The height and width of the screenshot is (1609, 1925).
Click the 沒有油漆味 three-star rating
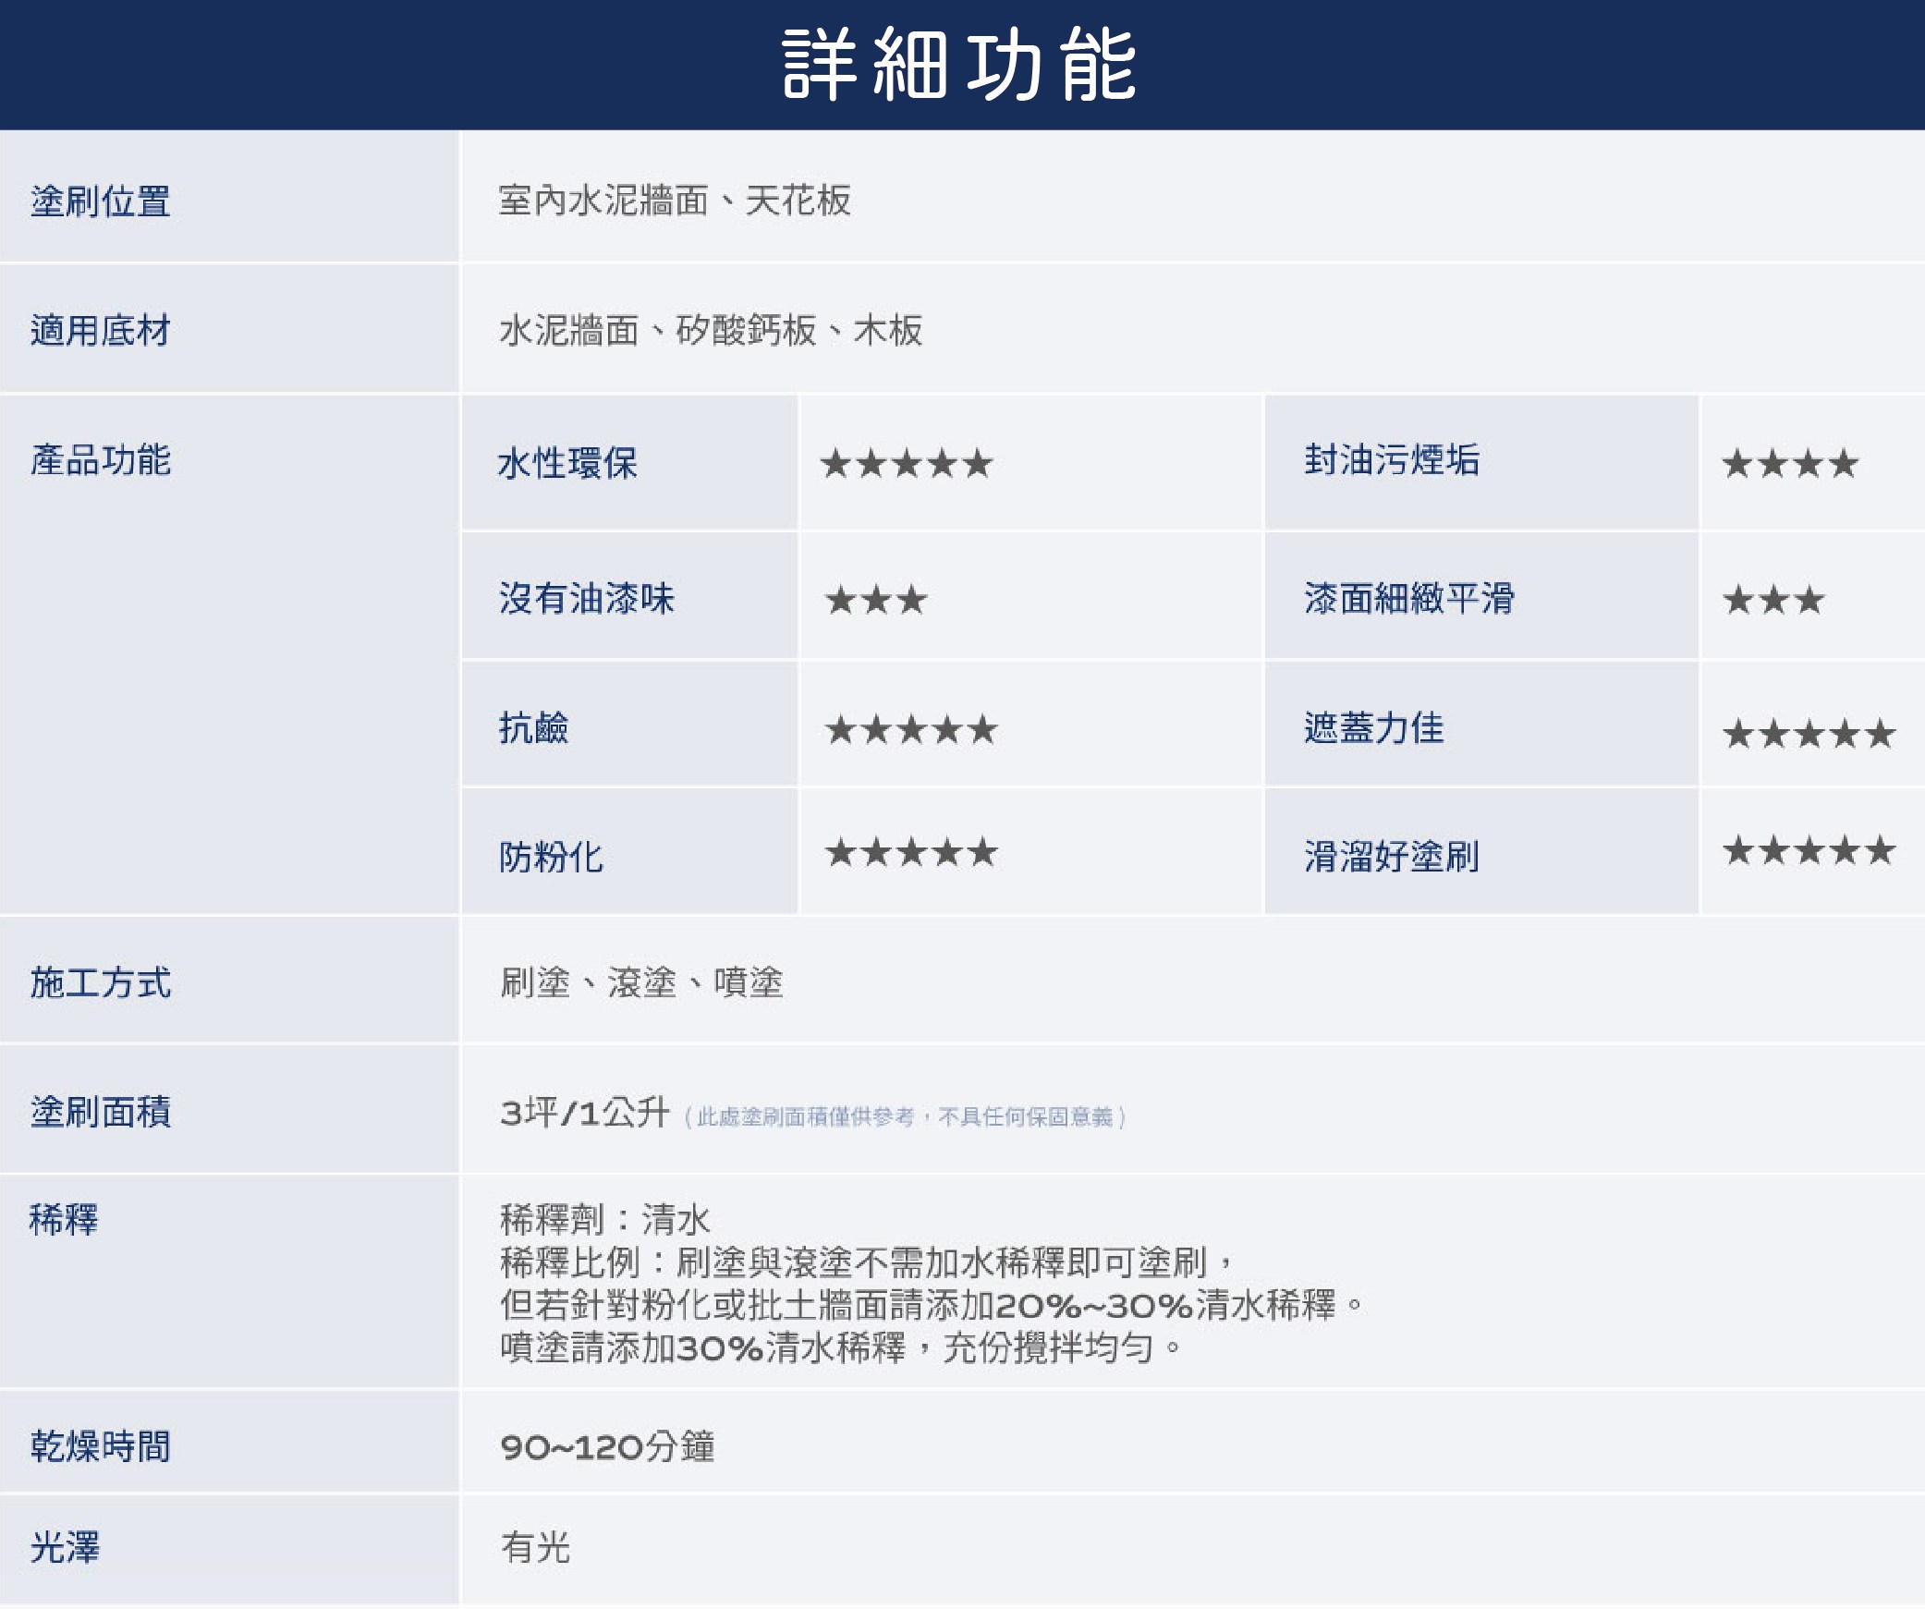pos(875,600)
